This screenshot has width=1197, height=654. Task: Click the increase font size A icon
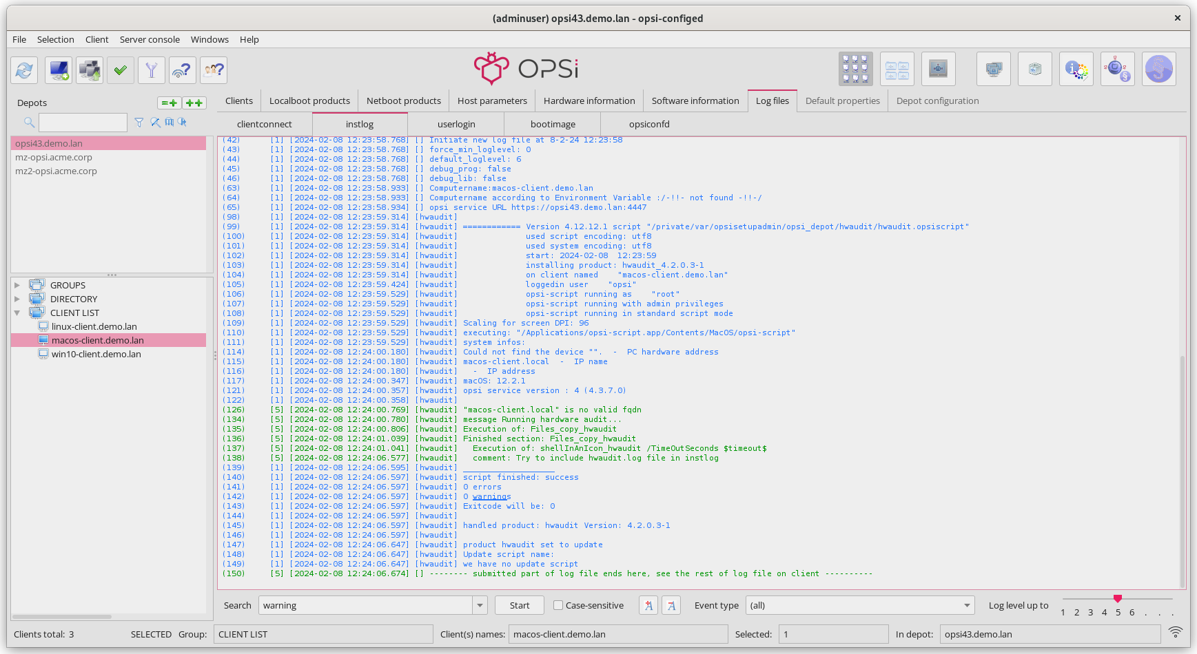click(x=648, y=605)
